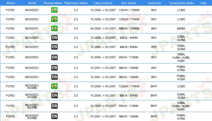Click the Opis column header
The width and height of the screenshot is (212, 121).
(203, 3)
